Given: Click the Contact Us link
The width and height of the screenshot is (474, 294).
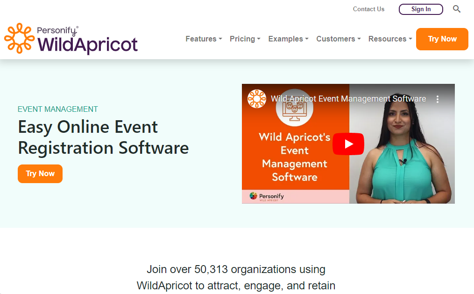Looking at the screenshot, I should pos(368,9).
